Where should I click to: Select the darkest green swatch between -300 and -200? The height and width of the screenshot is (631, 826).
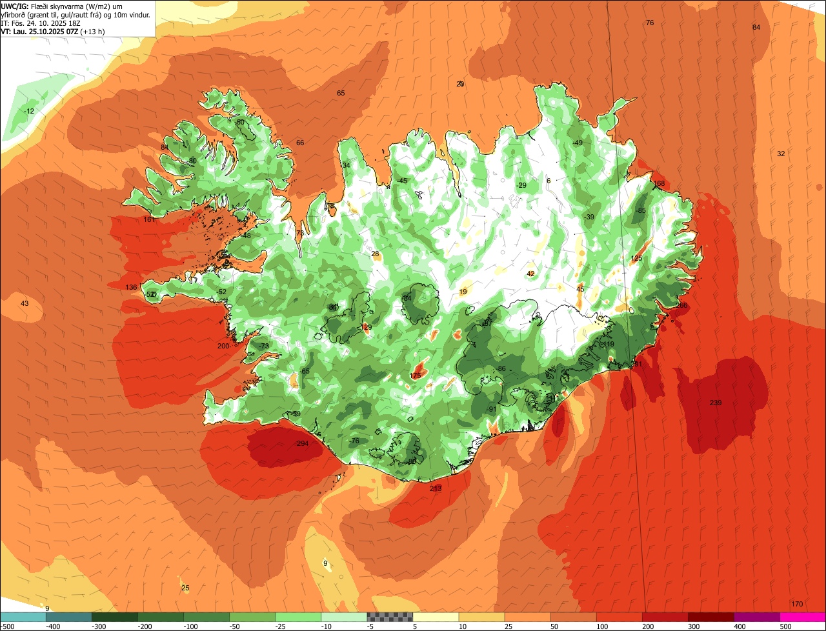coord(114,616)
